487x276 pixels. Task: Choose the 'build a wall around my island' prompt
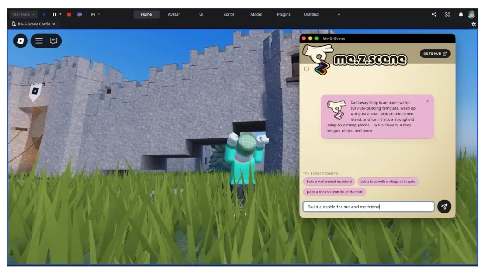click(329, 182)
